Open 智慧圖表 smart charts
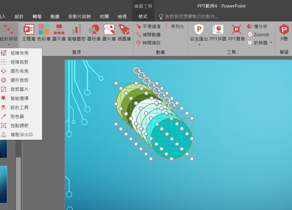The height and width of the screenshot is (210, 292). [x=76, y=32]
